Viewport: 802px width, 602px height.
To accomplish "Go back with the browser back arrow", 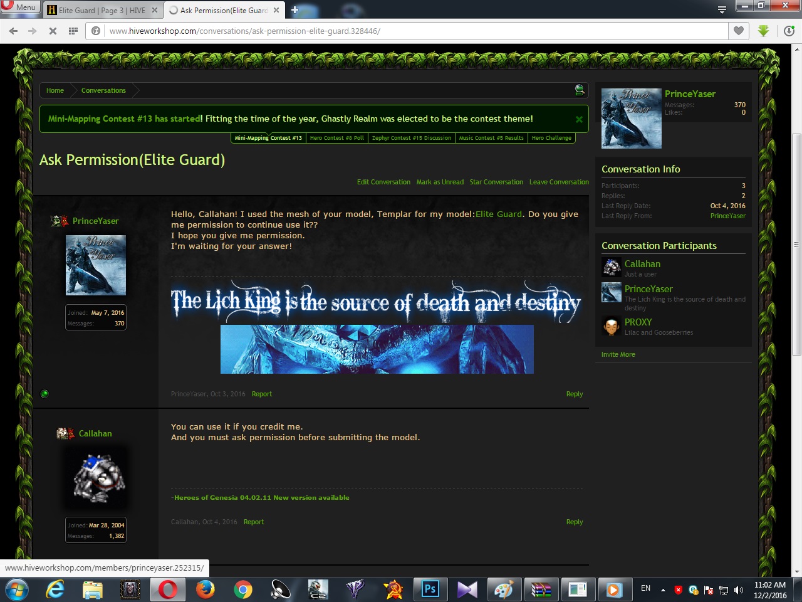I will [13, 31].
